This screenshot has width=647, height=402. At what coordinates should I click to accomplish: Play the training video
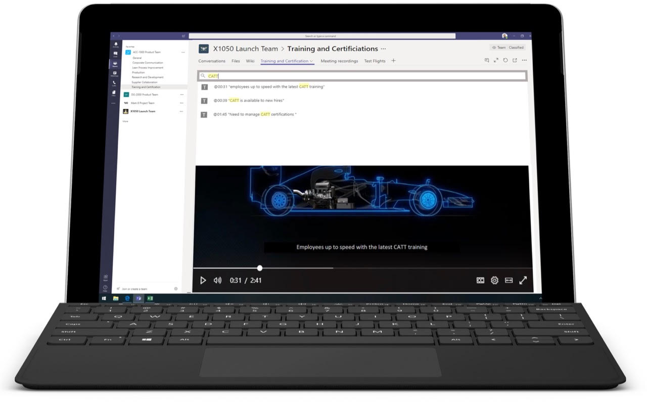point(203,280)
